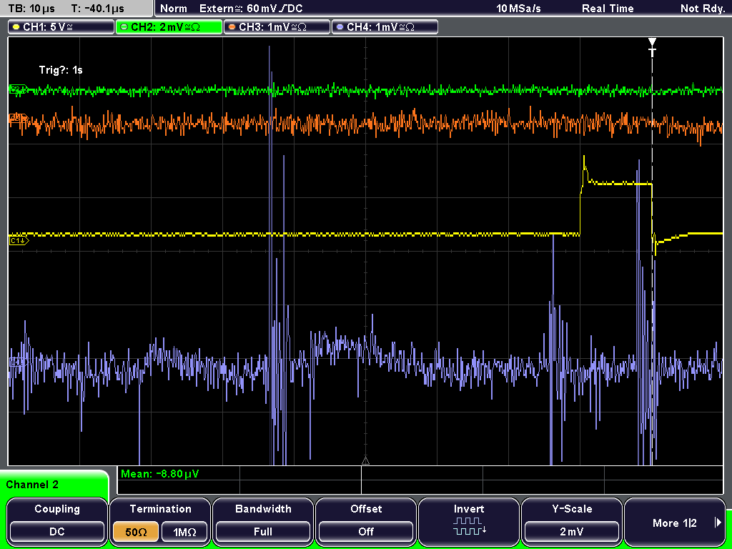
Task: Go to More 1|2 menu page
Action: pyautogui.click(x=675, y=523)
